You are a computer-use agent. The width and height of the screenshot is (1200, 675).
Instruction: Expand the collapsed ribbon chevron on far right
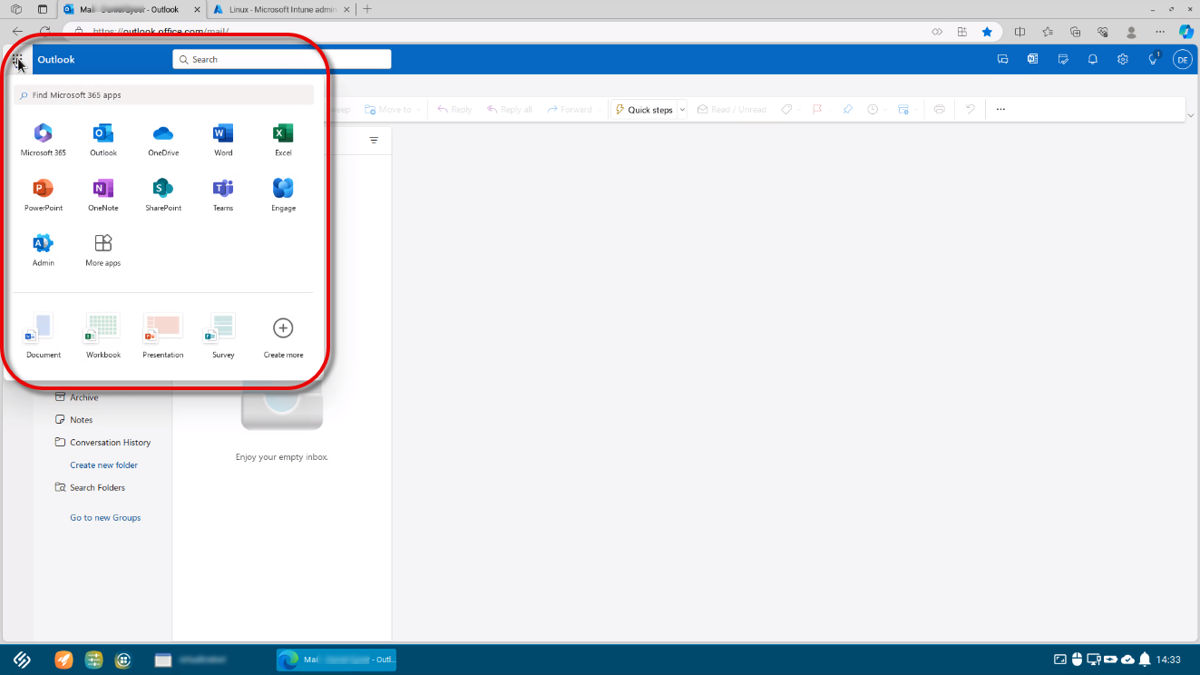1191,115
